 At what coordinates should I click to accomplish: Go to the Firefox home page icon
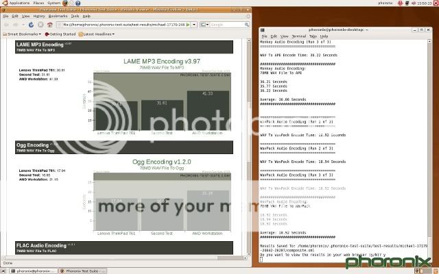pos(50,25)
